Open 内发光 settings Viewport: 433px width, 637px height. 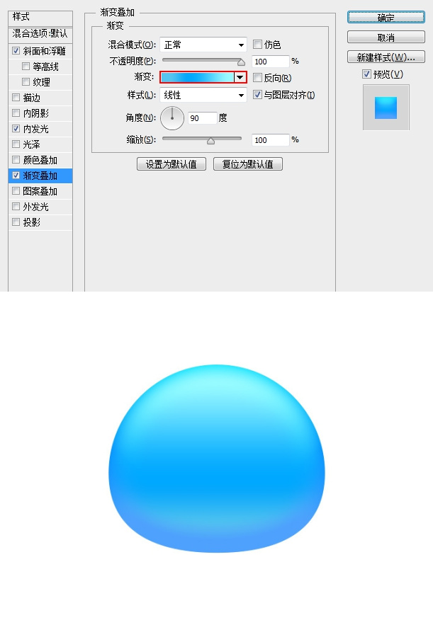36,129
